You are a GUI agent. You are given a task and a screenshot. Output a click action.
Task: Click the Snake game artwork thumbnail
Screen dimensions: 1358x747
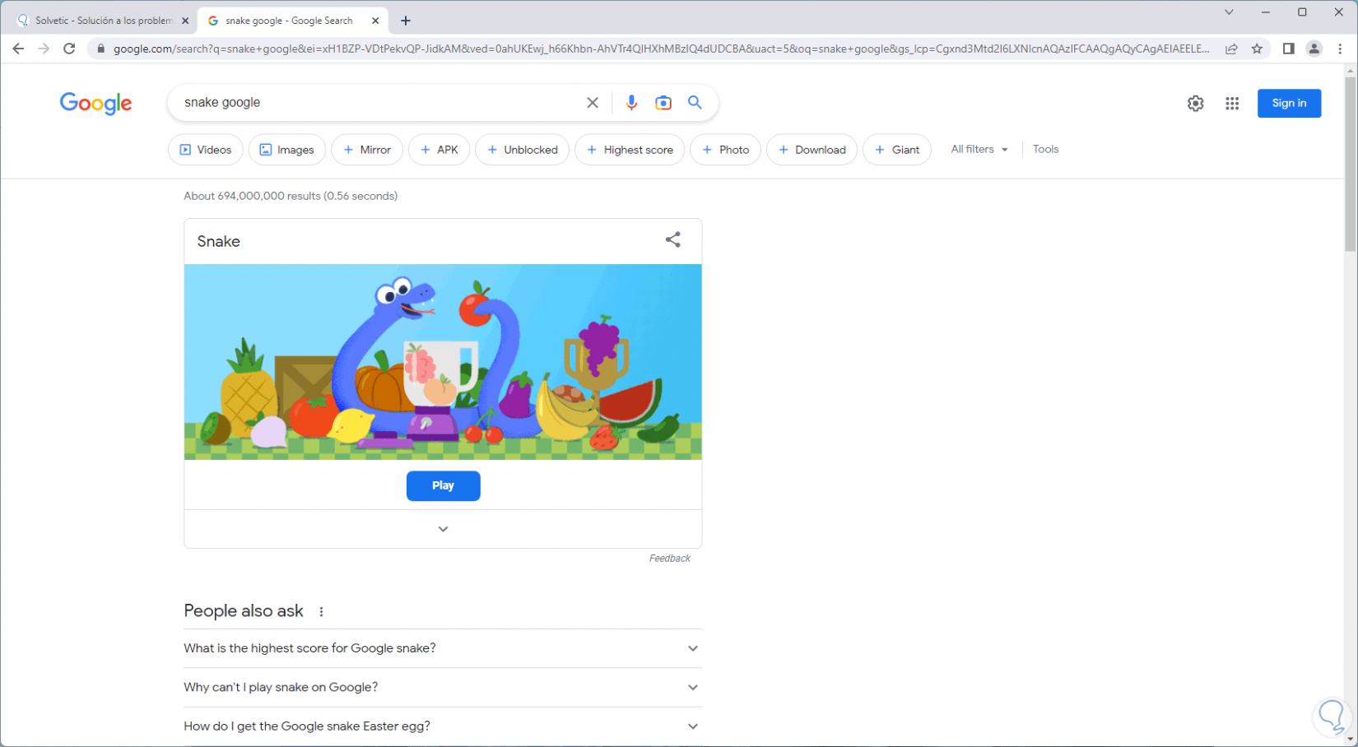click(x=443, y=362)
